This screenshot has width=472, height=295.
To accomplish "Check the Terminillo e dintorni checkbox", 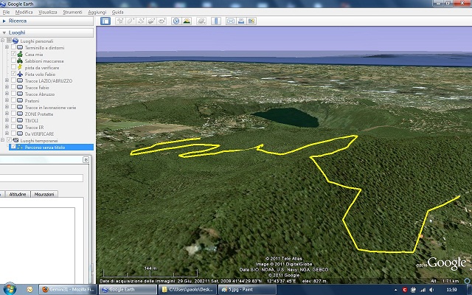I will [x=13, y=47].
